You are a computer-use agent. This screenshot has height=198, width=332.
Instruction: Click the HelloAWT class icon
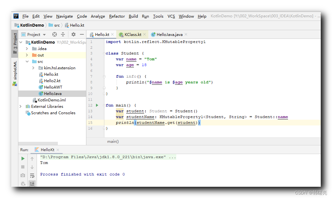click(41, 87)
